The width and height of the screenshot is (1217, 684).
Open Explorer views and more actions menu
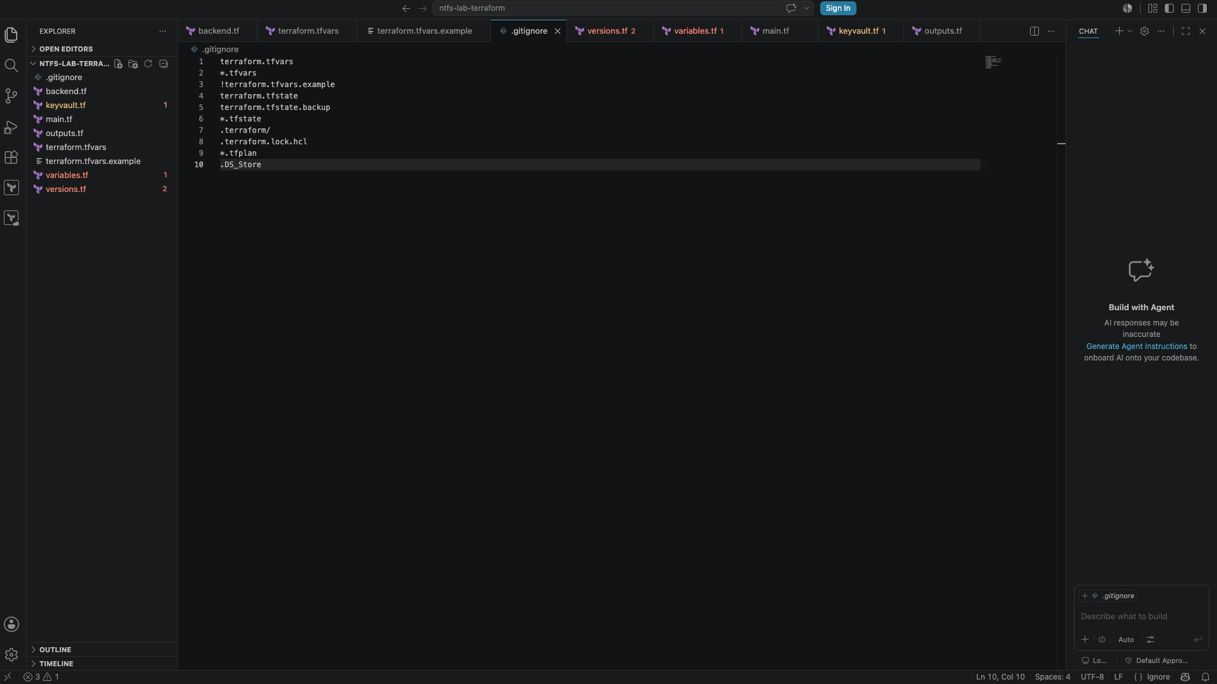click(x=163, y=31)
